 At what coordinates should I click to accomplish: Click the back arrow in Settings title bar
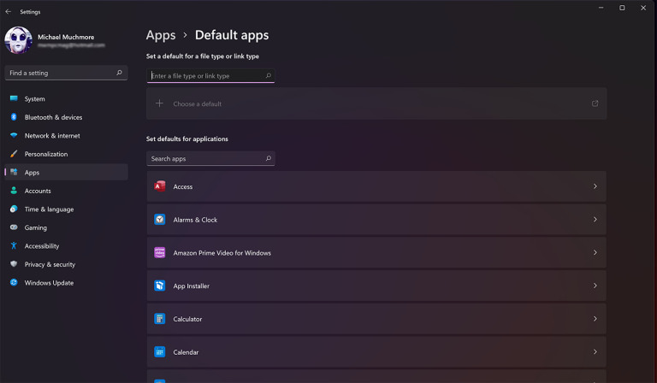tap(8, 12)
